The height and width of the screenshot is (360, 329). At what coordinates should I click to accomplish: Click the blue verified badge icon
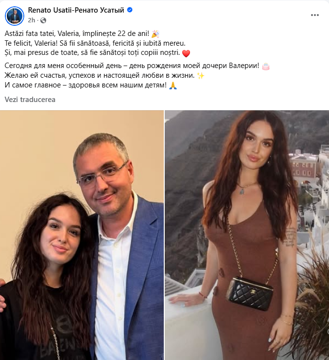(x=130, y=10)
